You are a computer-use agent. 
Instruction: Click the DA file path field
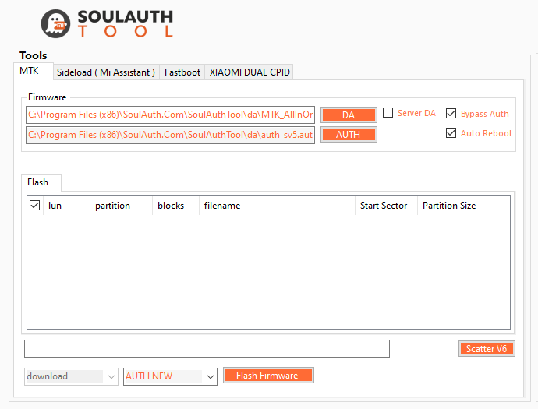coord(170,115)
